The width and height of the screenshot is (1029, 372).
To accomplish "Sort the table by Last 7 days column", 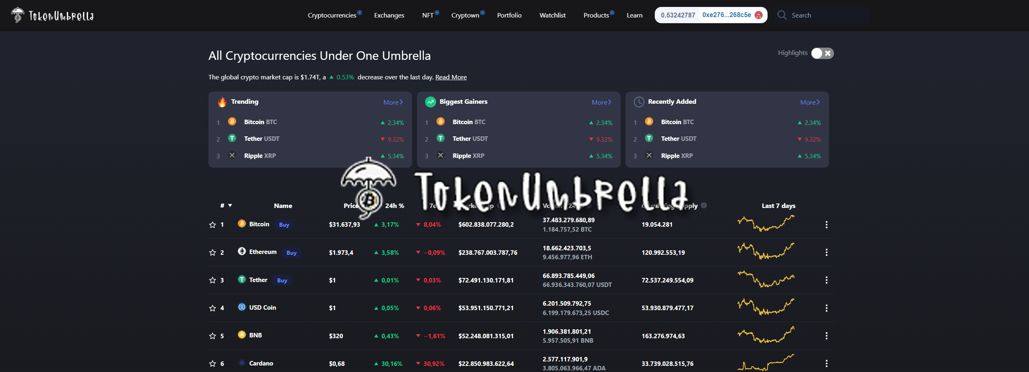I will point(779,206).
